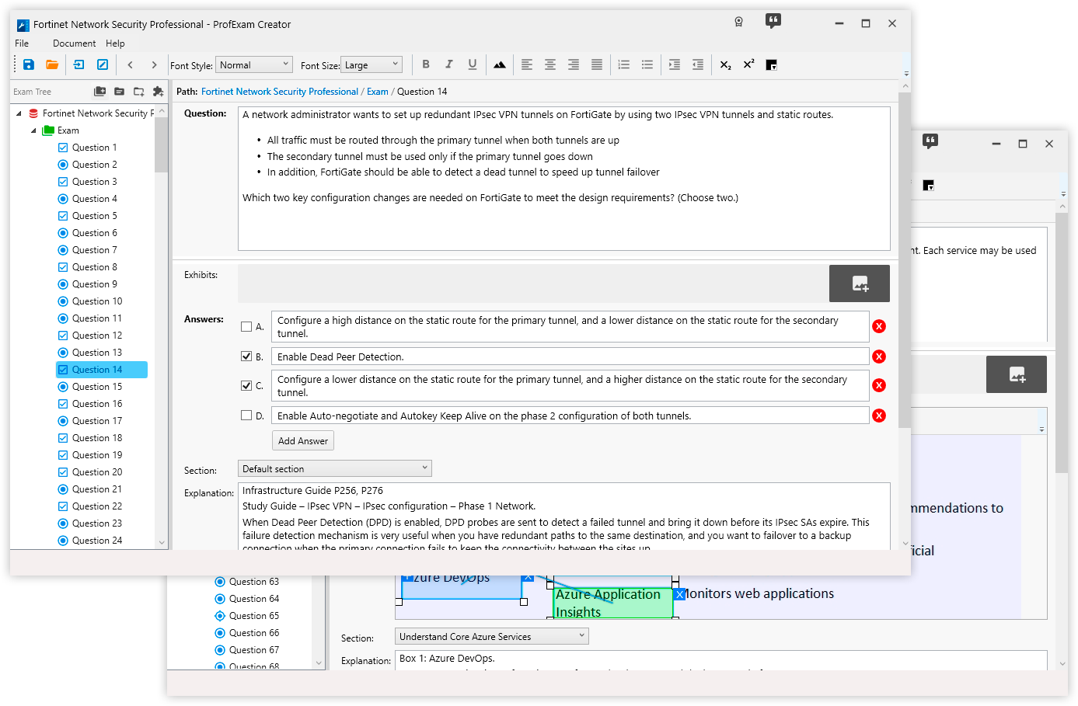Screen dimensions: 1078x706
Task: Uncheck answer B checkbox
Action: point(246,356)
